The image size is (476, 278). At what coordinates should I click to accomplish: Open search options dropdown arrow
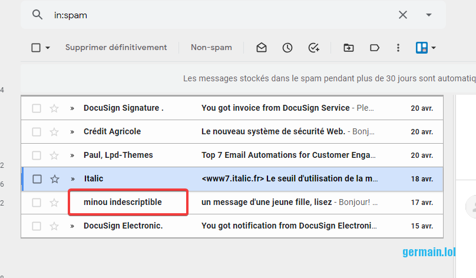point(428,15)
